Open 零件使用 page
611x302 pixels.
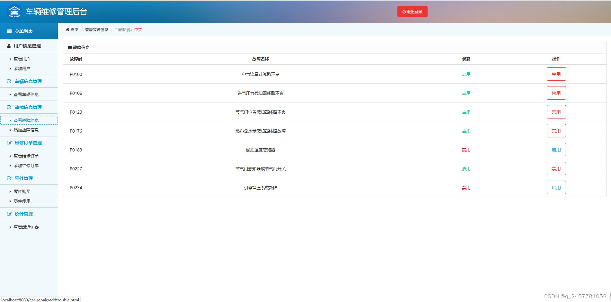tap(22, 201)
